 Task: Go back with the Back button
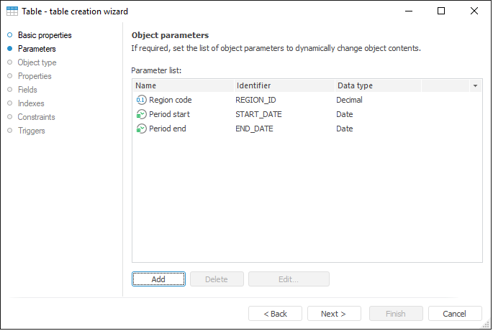[x=275, y=314]
